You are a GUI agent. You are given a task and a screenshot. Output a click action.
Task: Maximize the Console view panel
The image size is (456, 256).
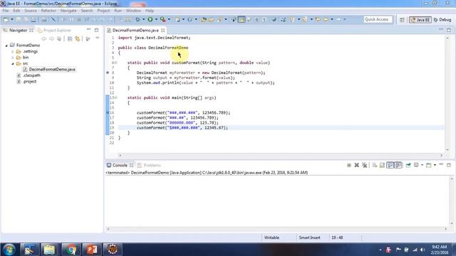tap(449, 165)
